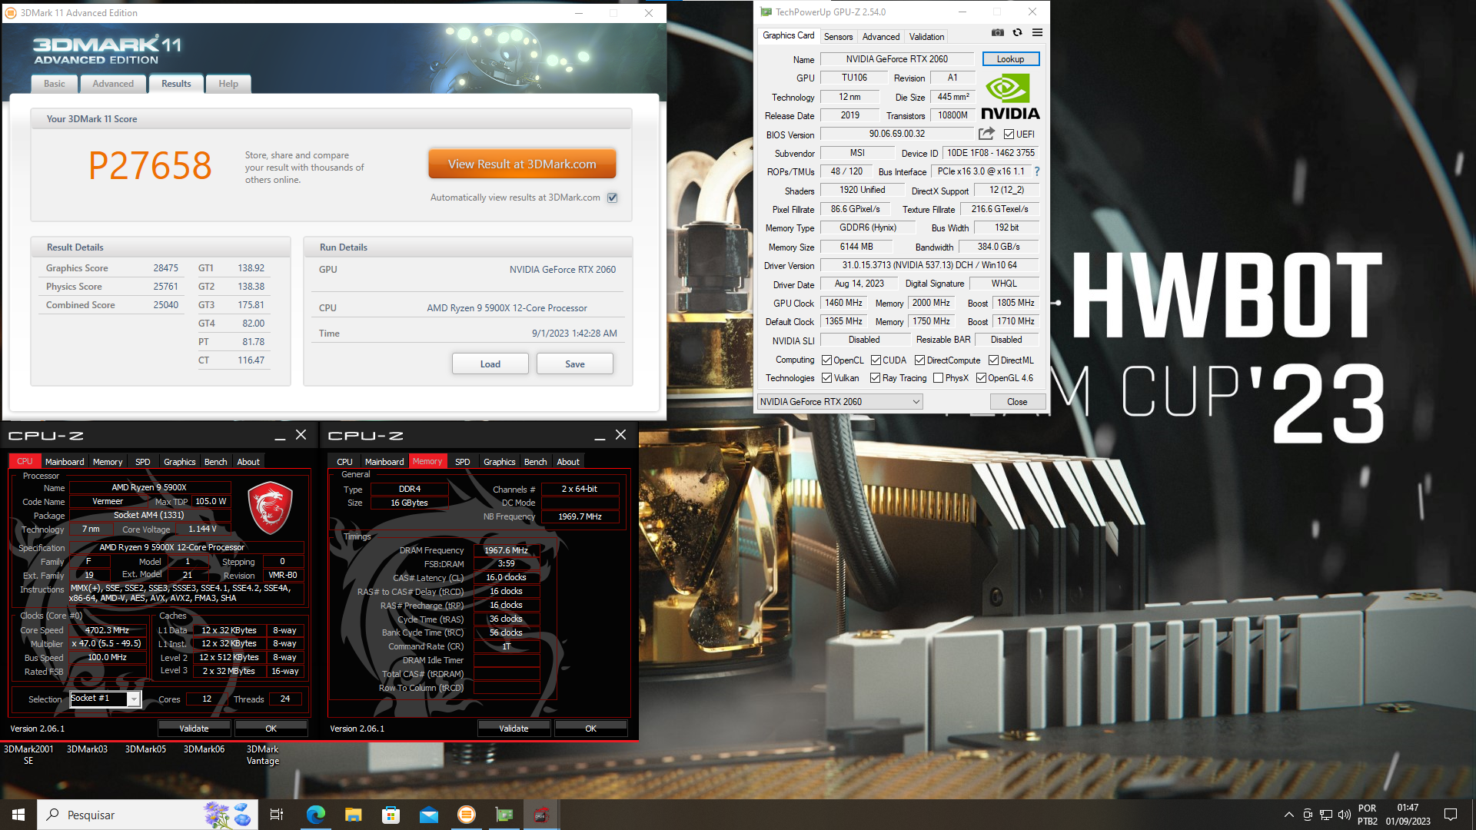The width and height of the screenshot is (1476, 830).
Task: Open the GPU-Z hamburger menu
Action: 1037,32
